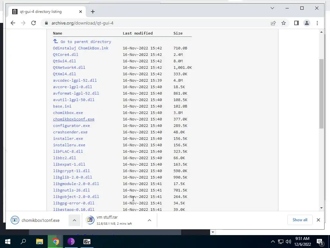
Task: Download QtGui4.dll
Action: point(64,61)
